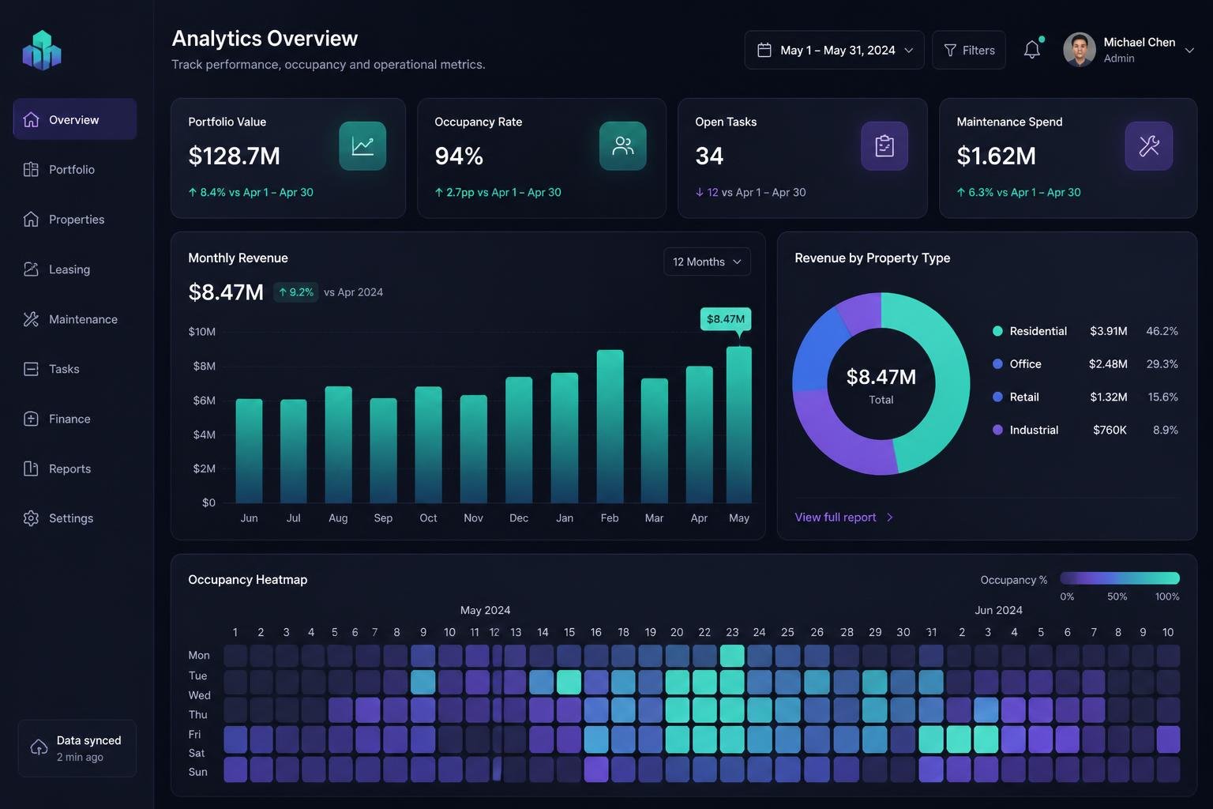
Task: Click the Occupancy Rate 94% figure
Action: pos(459,156)
